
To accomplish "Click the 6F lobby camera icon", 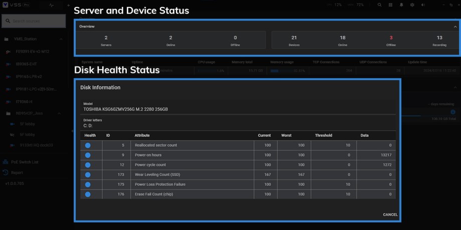I will [13, 134].
